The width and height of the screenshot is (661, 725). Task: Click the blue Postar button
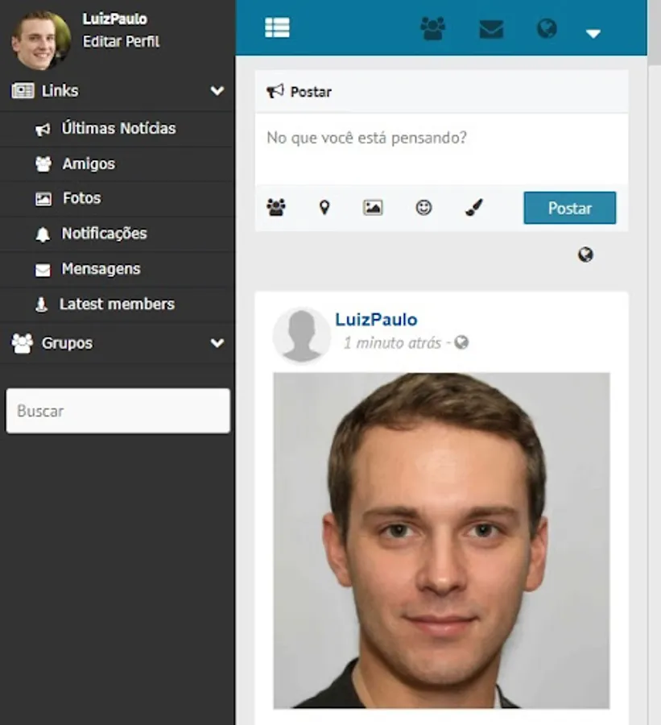tap(569, 208)
